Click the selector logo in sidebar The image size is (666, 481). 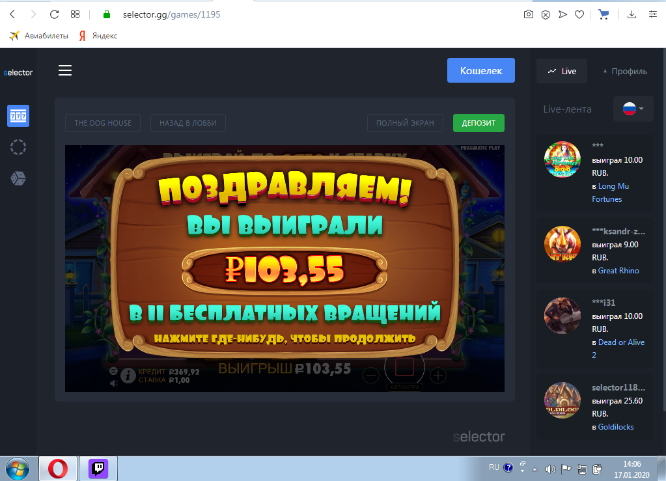(18, 73)
